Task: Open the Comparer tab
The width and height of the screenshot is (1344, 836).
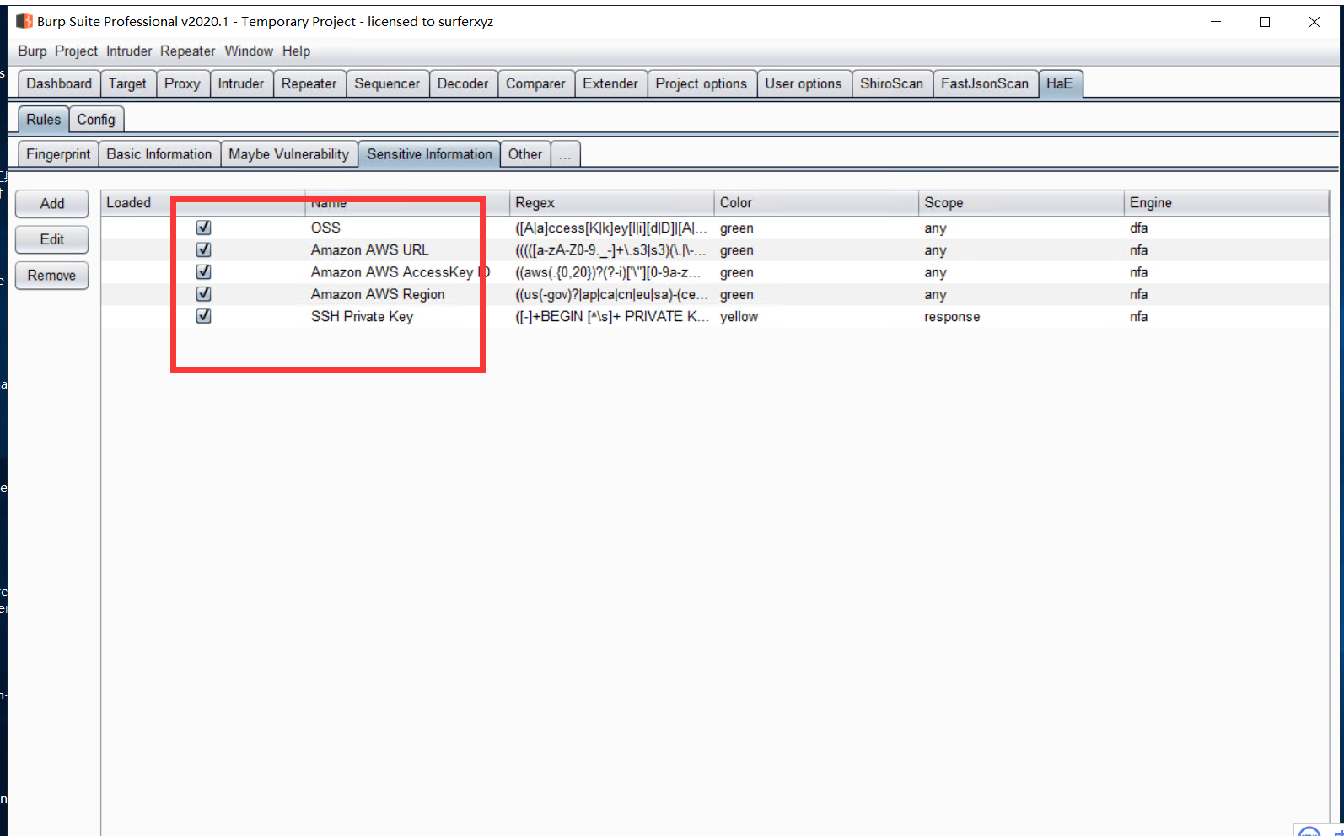Action: tap(535, 83)
